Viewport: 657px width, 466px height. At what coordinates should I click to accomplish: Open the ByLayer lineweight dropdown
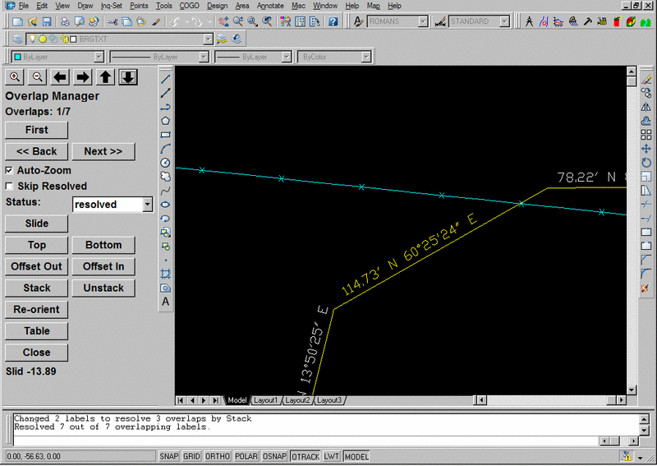click(287, 57)
